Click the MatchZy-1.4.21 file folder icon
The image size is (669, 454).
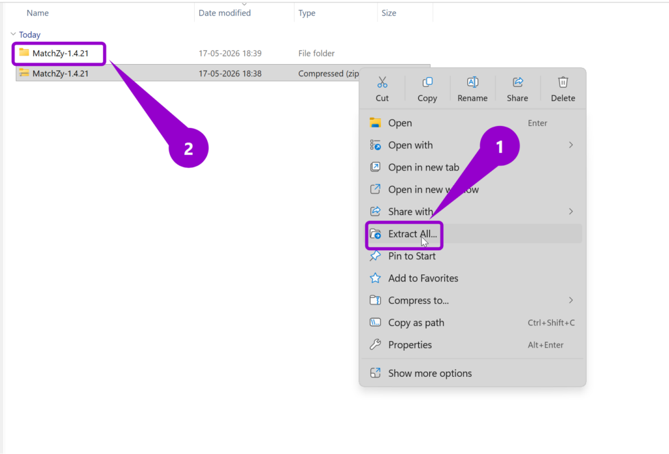[x=24, y=52]
